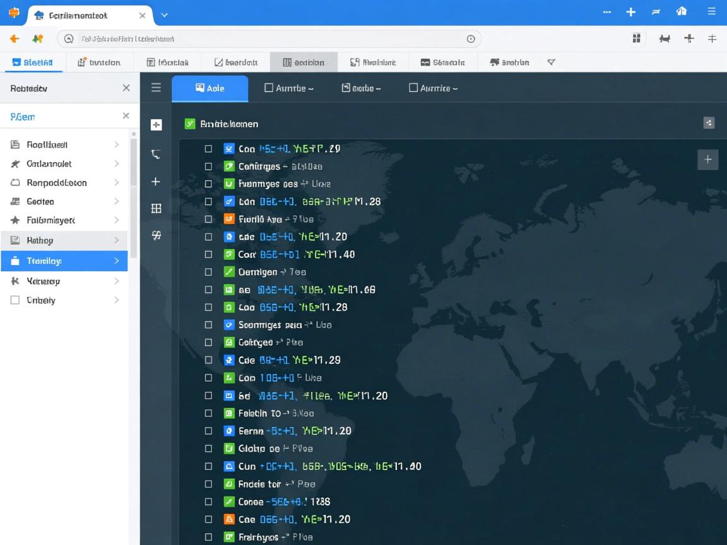
Task: Switch to the Aole tab
Action: tap(210, 88)
